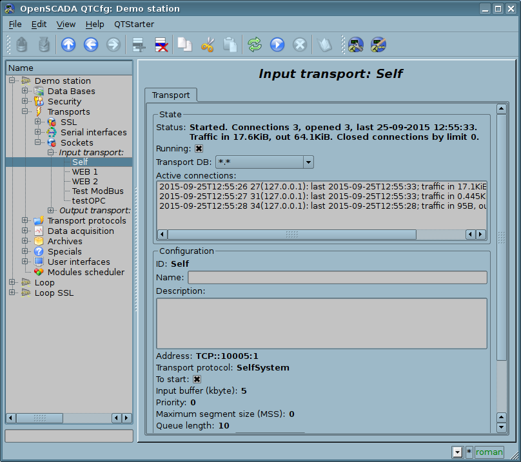
Task: Click the asterisk modified indicator in status bar
Action: coord(469,452)
